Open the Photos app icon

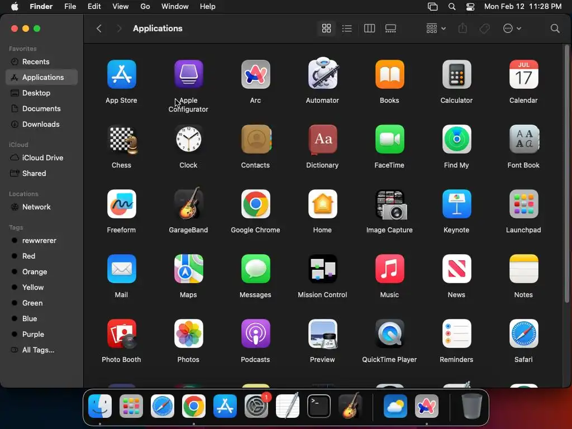pos(189,333)
